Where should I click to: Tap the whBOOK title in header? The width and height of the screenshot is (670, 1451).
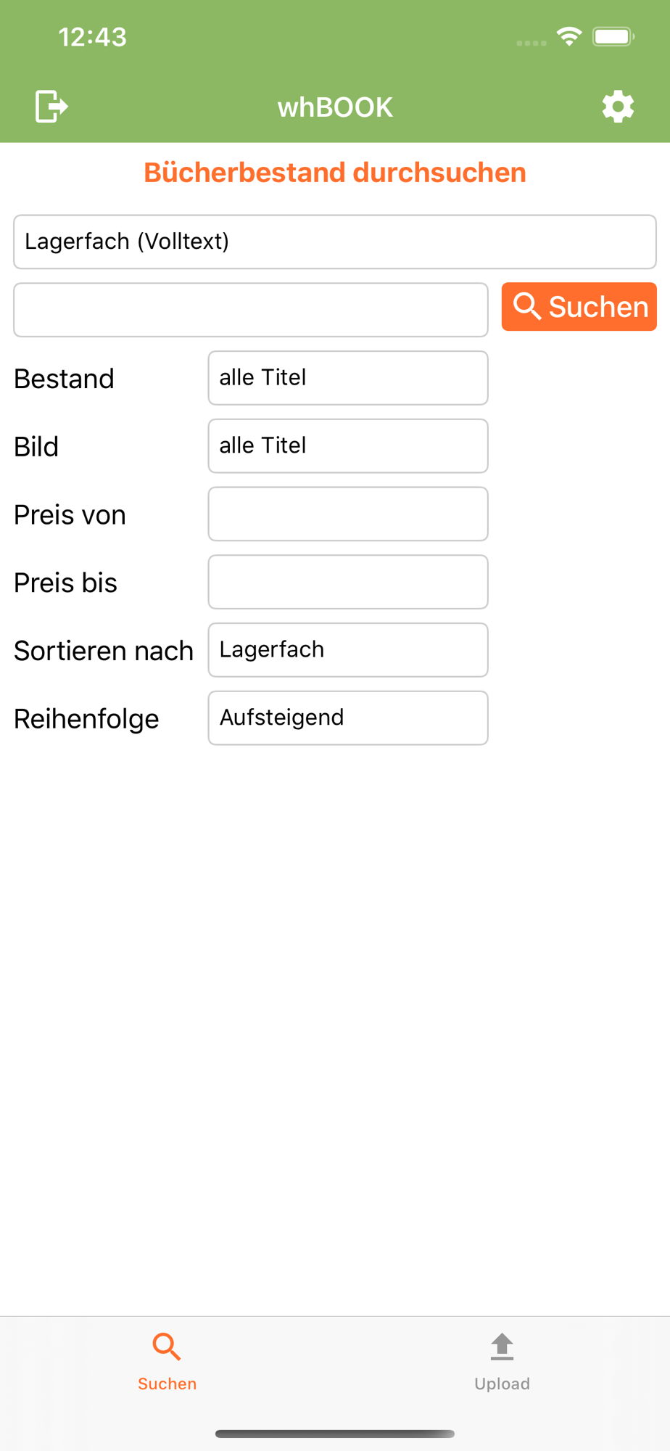point(335,107)
